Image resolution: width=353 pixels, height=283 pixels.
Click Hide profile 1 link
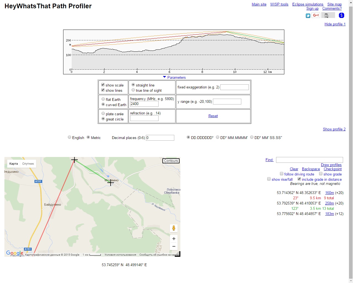335,24
